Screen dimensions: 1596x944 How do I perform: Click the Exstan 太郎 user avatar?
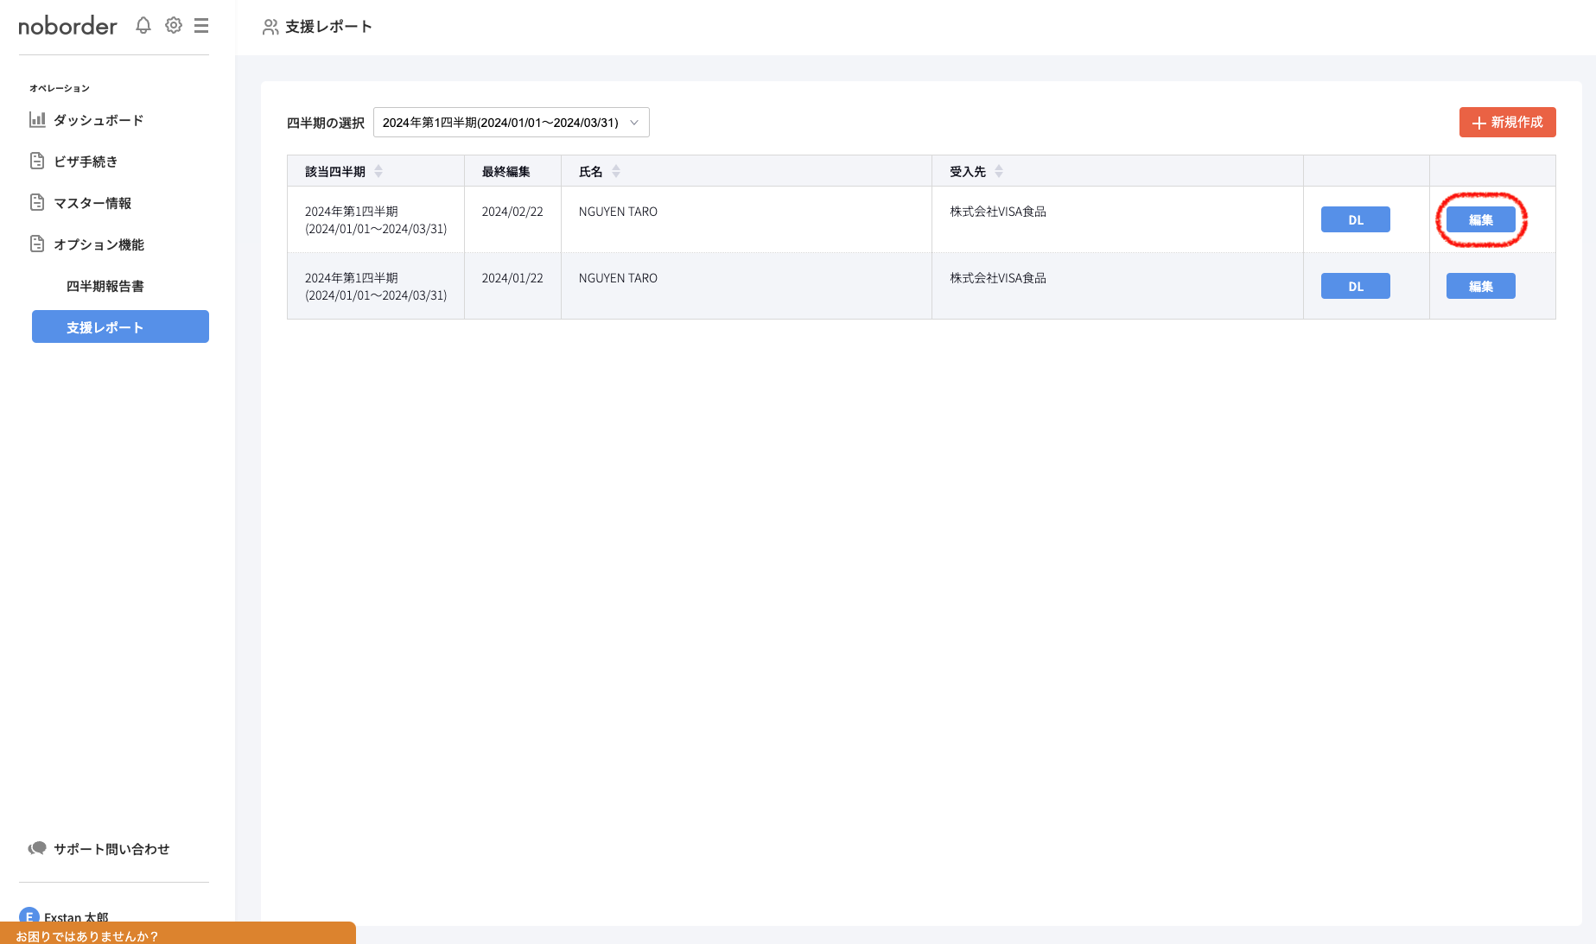pos(29,915)
